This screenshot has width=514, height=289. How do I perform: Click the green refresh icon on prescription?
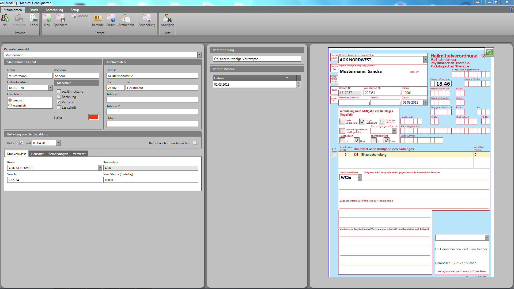489,52
